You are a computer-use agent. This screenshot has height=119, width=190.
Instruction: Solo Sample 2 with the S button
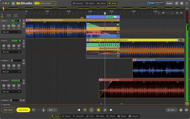coord(24,81)
